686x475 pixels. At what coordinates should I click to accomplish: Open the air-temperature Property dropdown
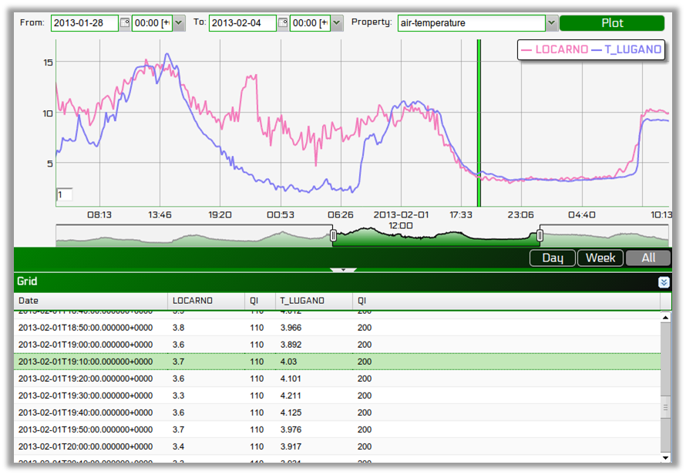point(551,22)
